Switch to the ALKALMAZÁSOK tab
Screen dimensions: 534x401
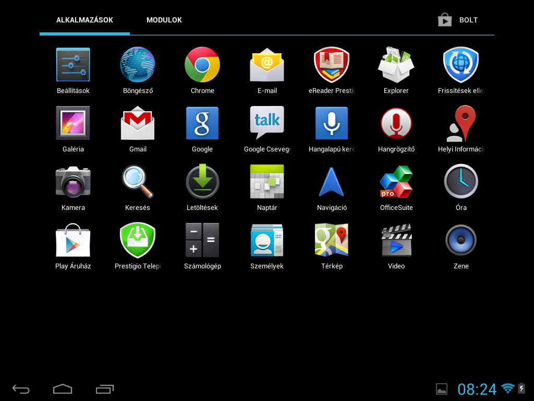[84, 20]
